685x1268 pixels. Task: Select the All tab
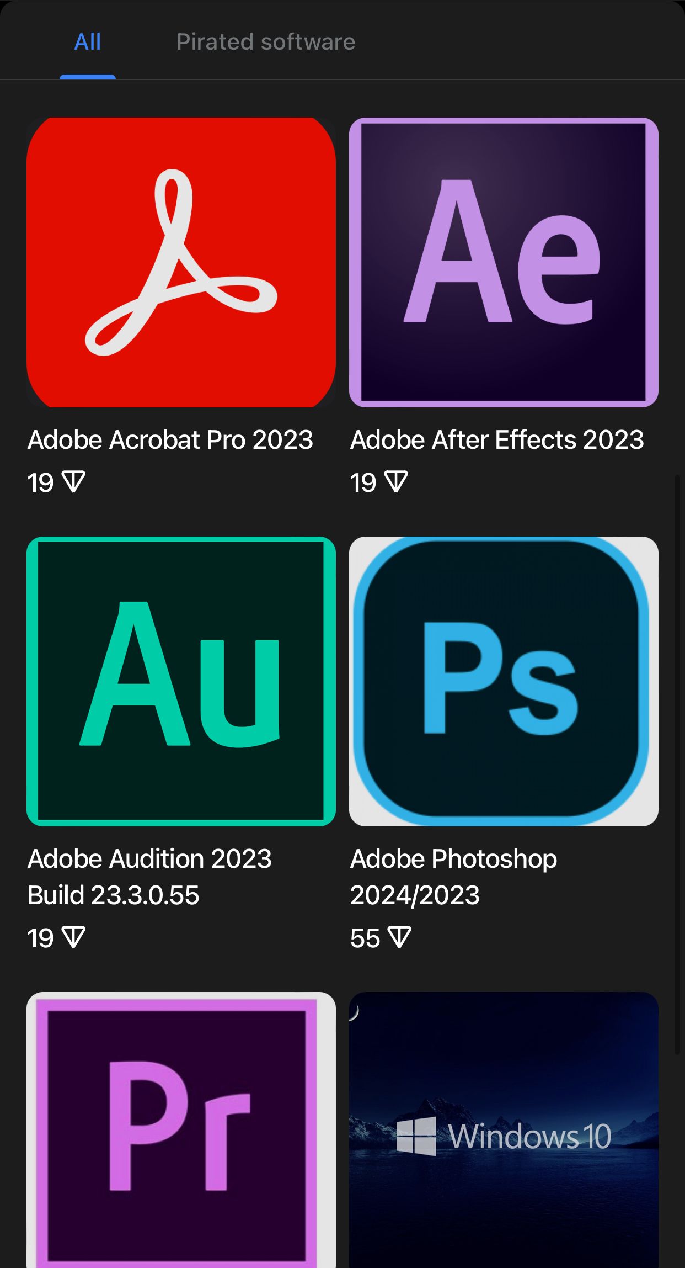88,42
